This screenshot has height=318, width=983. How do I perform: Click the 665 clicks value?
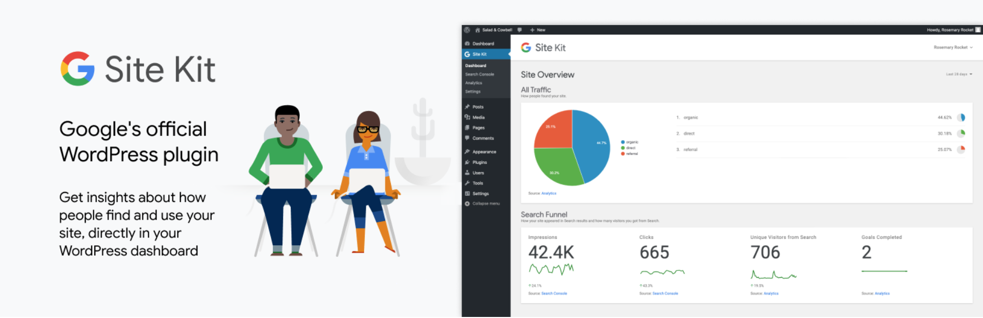(654, 253)
